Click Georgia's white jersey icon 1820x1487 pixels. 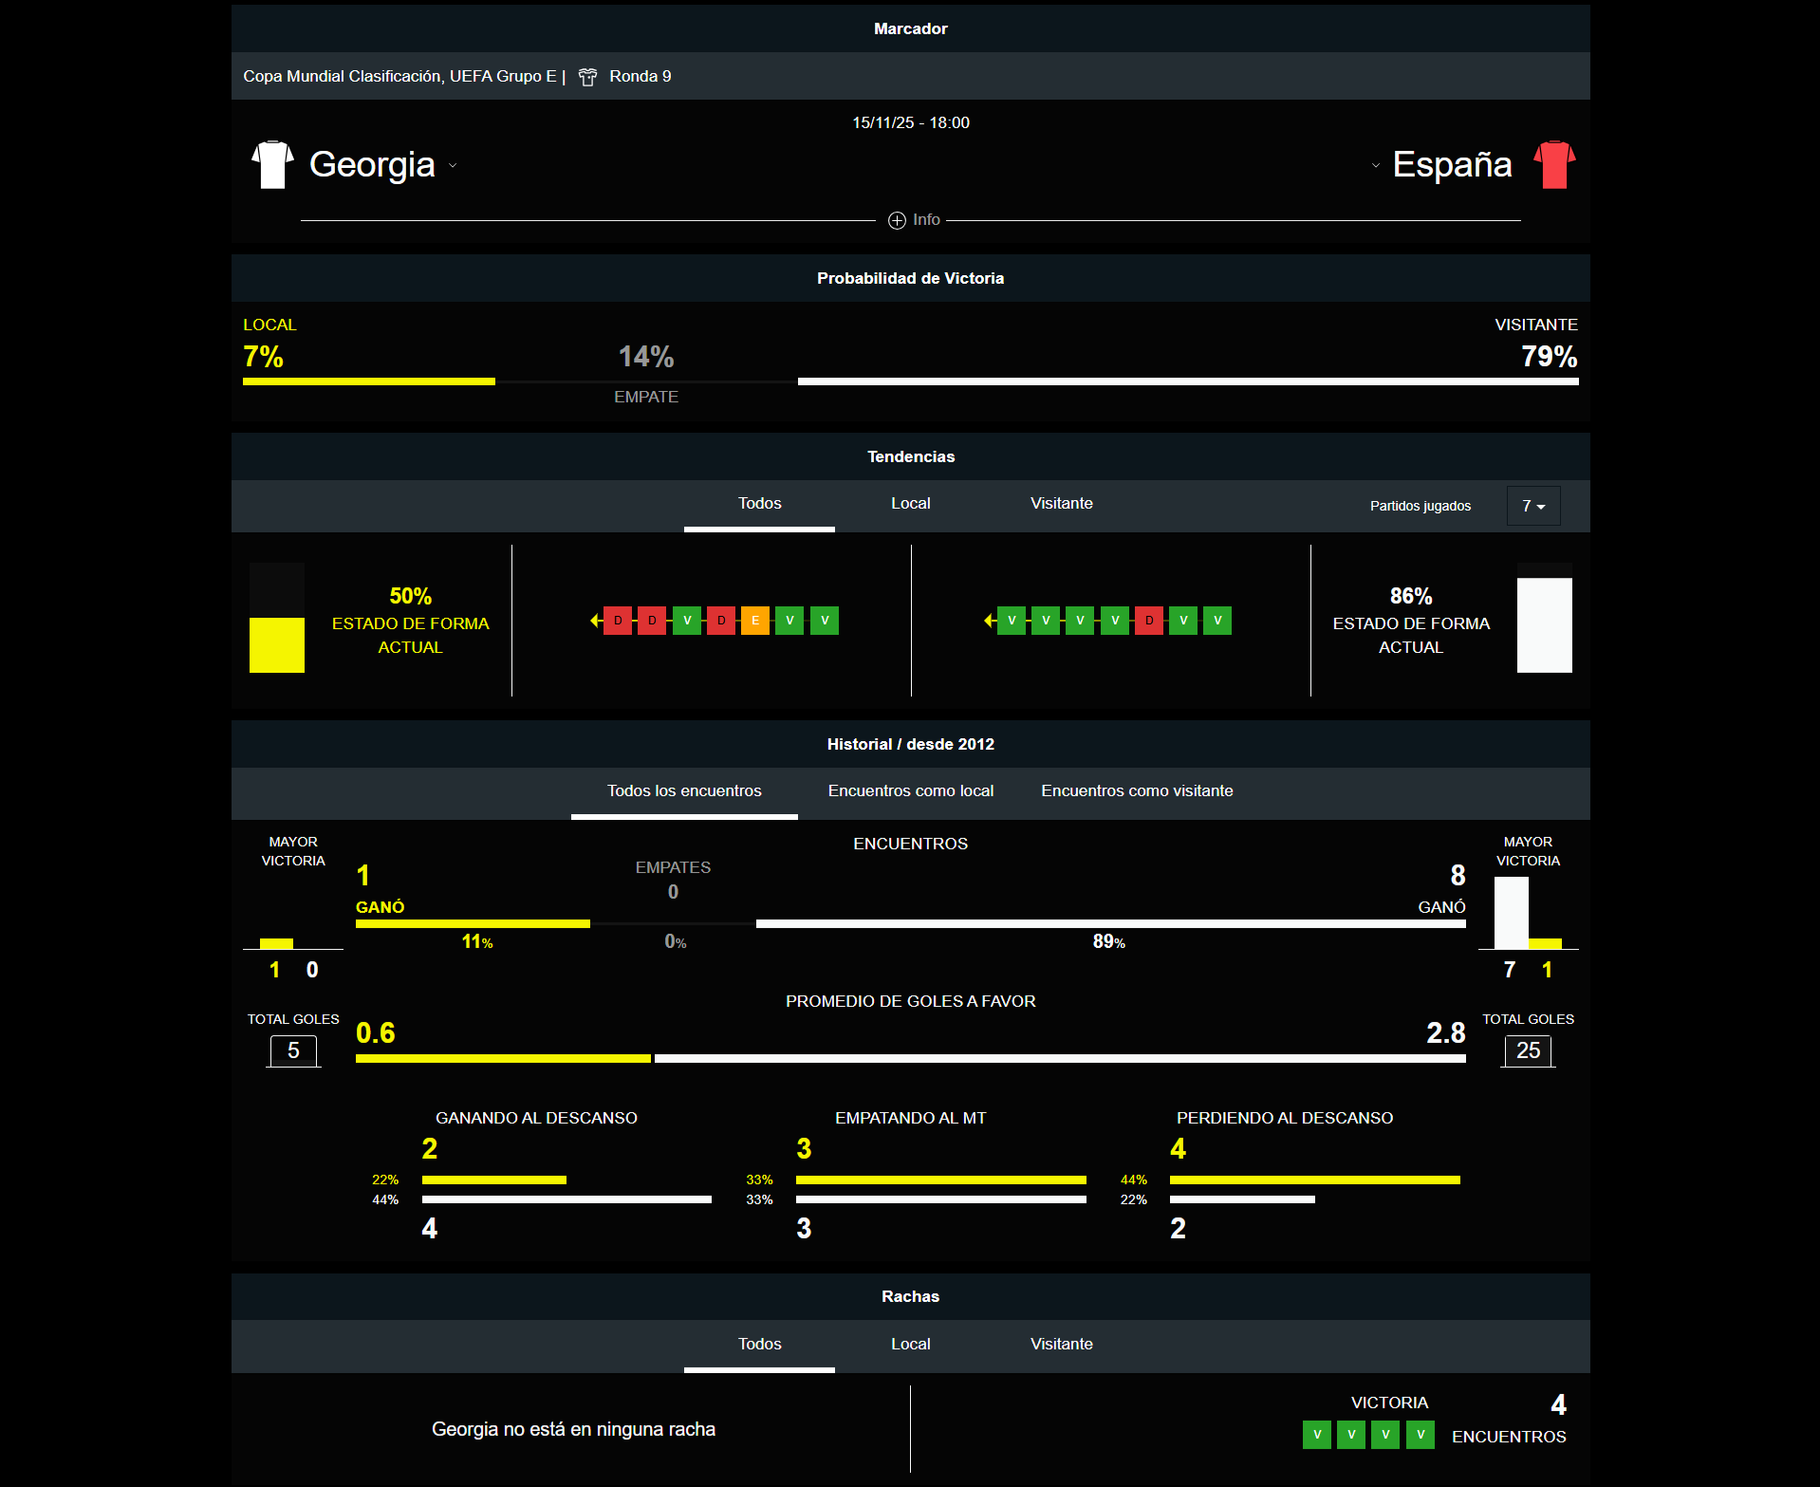[272, 165]
